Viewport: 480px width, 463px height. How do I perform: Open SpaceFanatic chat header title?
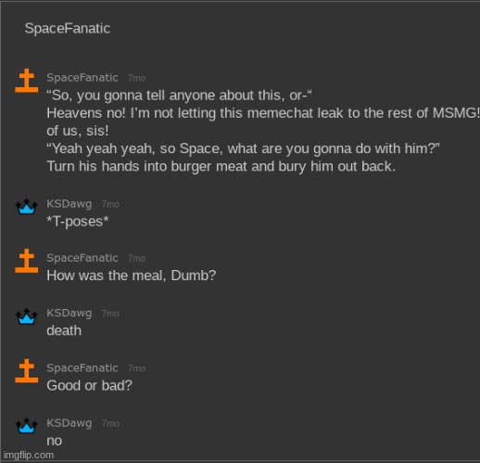pyautogui.click(x=68, y=29)
